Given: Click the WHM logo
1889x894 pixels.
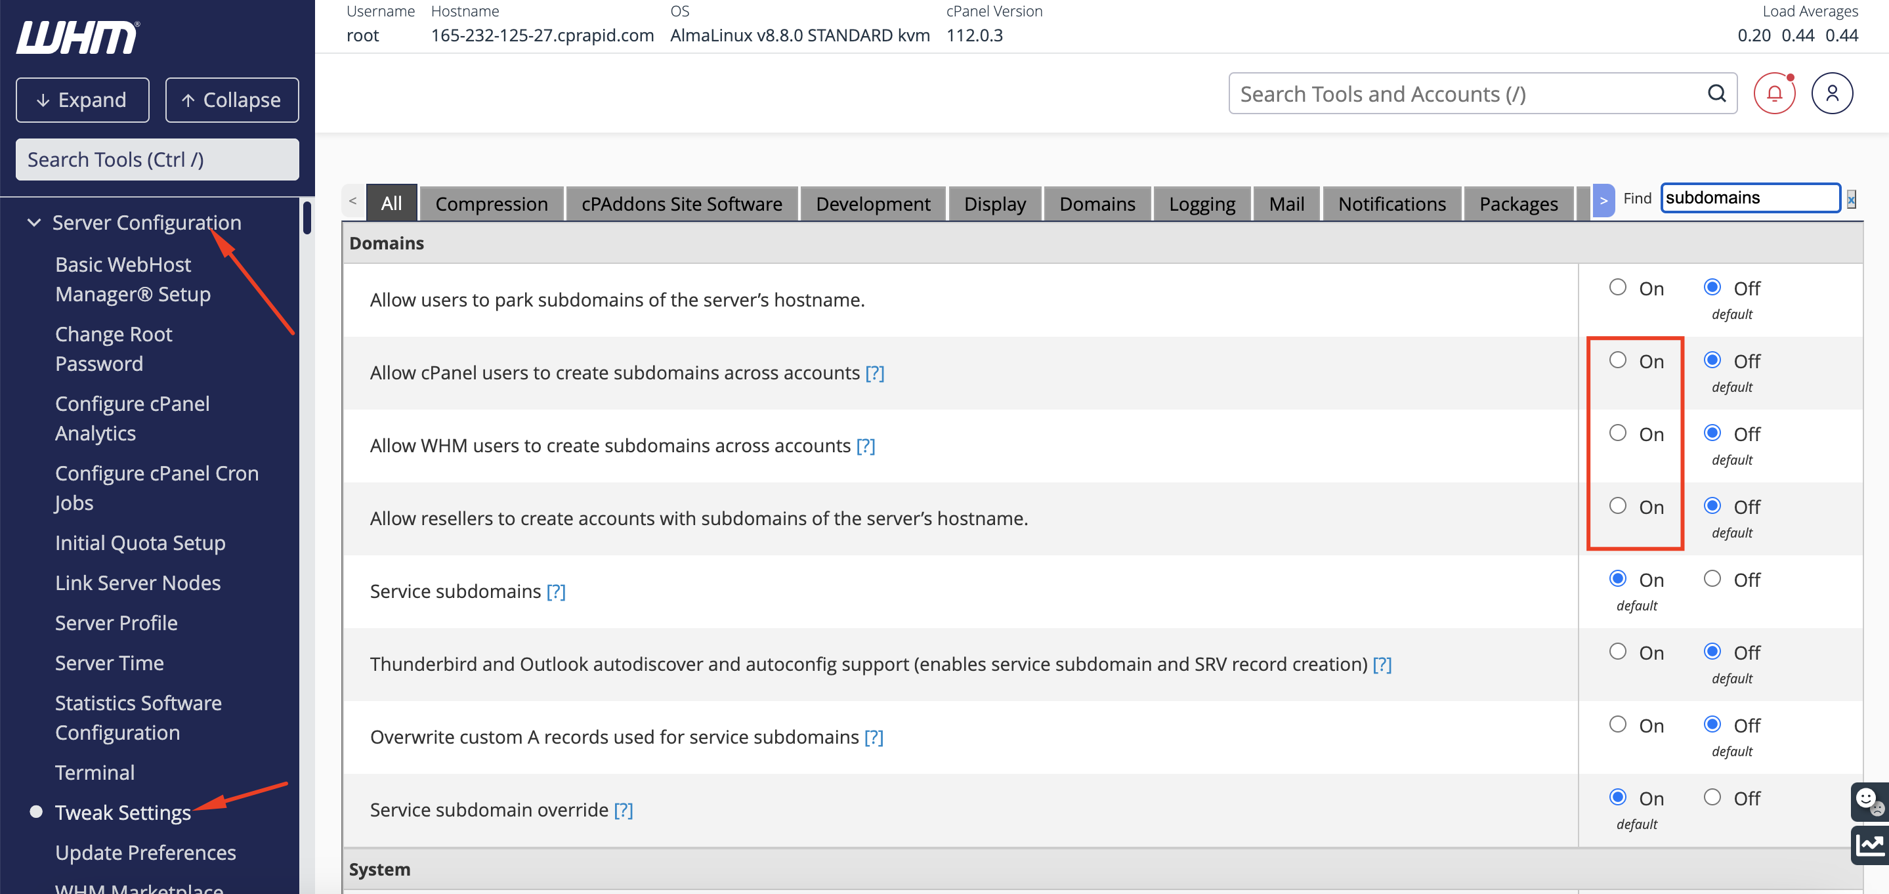Looking at the screenshot, I should [x=77, y=37].
